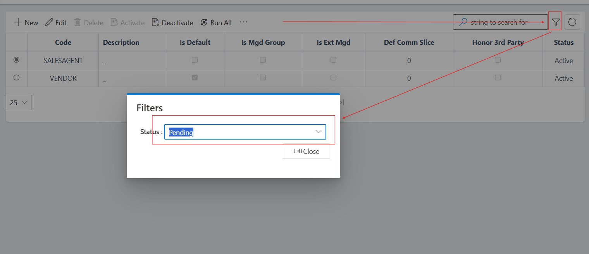
Task: Sort by Code column header
Action: pyautogui.click(x=63, y=43)
